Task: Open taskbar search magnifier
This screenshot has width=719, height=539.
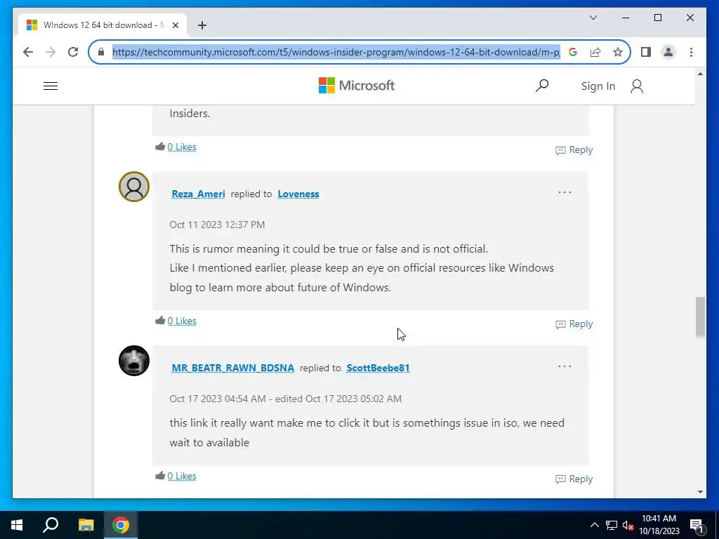Action: click(x=51, y=525)
